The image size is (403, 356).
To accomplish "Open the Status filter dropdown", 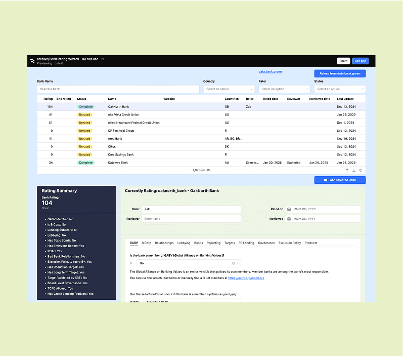I will [340, 89].
